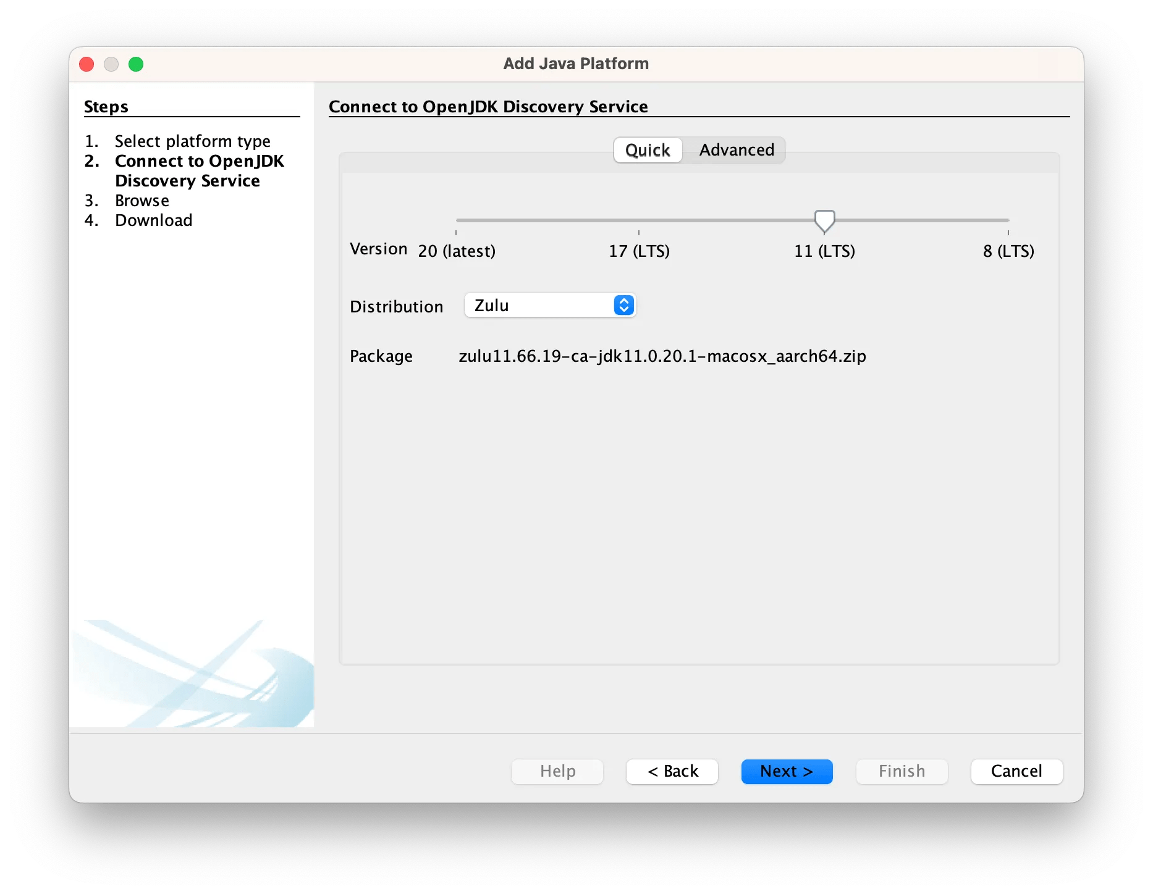Click the yellow minimize window control
Screen dimensions: 1153x894
111,64
